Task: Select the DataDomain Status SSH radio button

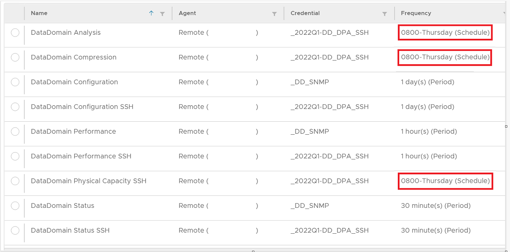Action: [x=15, y=231]
